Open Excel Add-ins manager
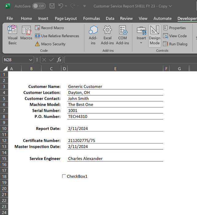The image size is (197, 215). point(107,35)
